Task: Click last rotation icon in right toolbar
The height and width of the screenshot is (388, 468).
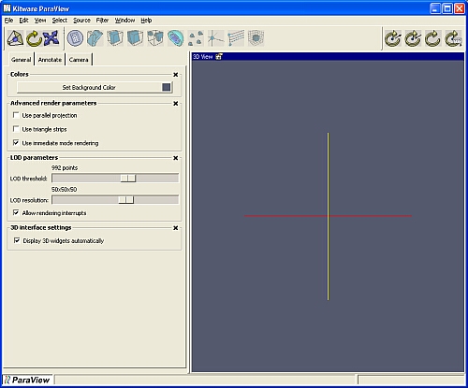Action: click(453, 38)
